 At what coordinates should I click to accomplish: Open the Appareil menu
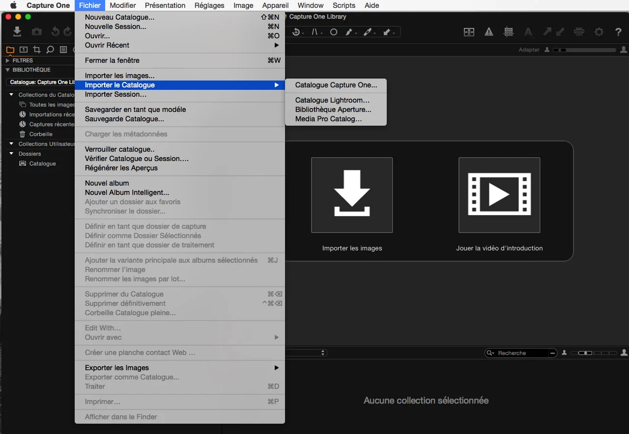(x=275, y=5)
